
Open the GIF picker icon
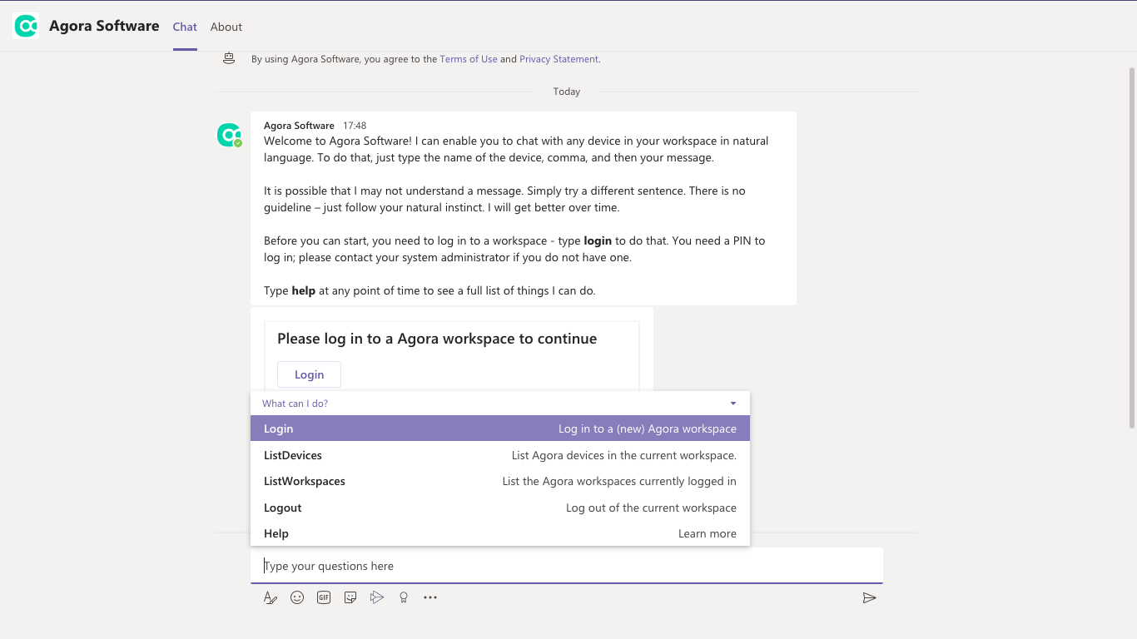pyautogui.click(x=324, y=597)
